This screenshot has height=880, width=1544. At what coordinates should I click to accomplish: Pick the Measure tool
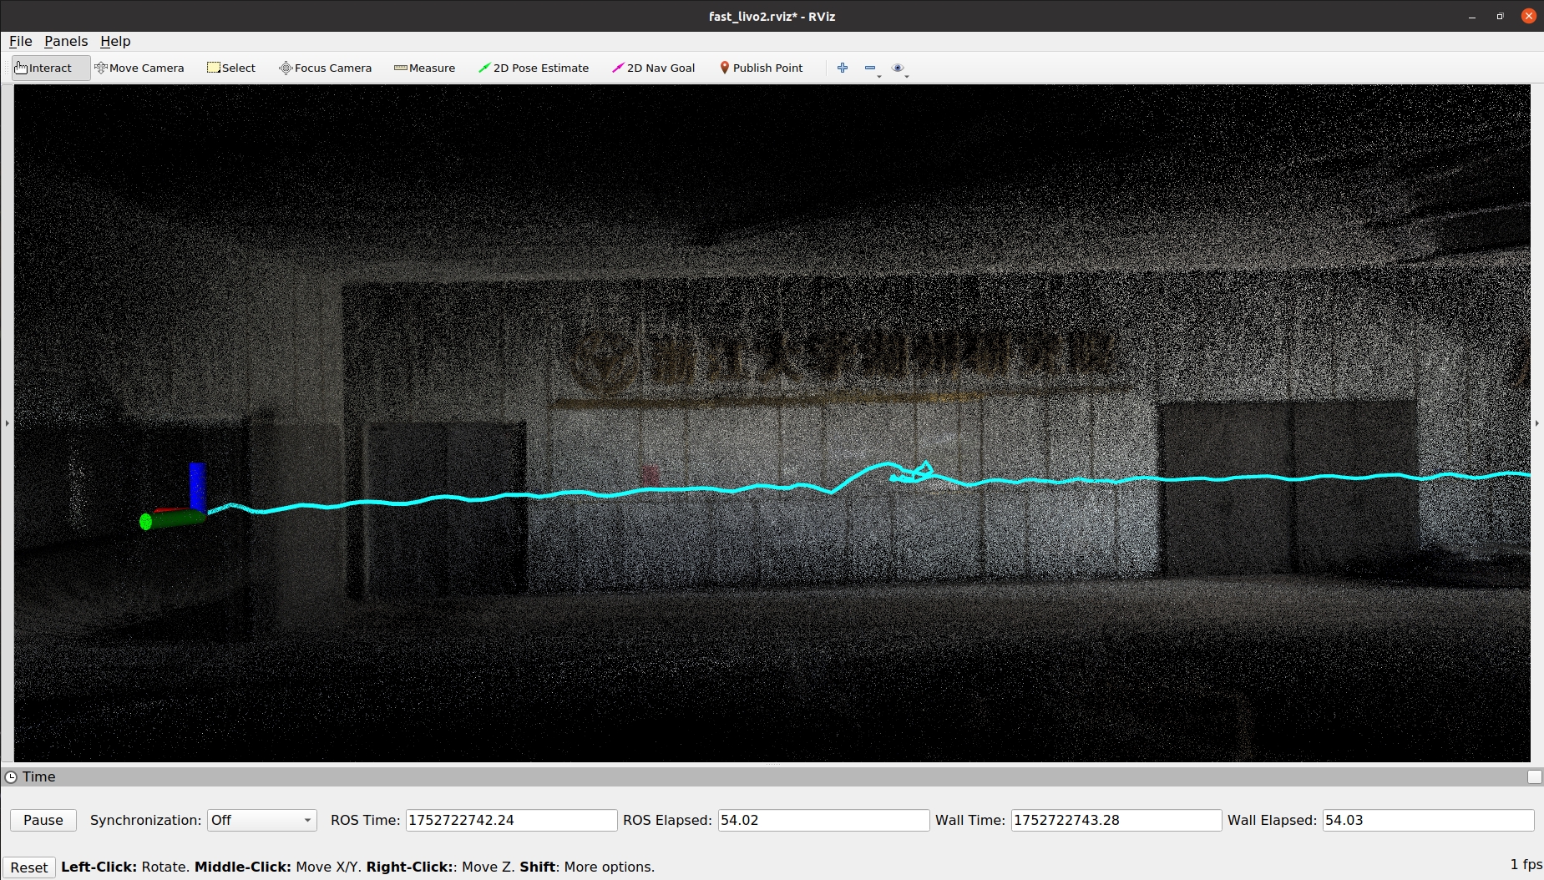coord(424,68)
